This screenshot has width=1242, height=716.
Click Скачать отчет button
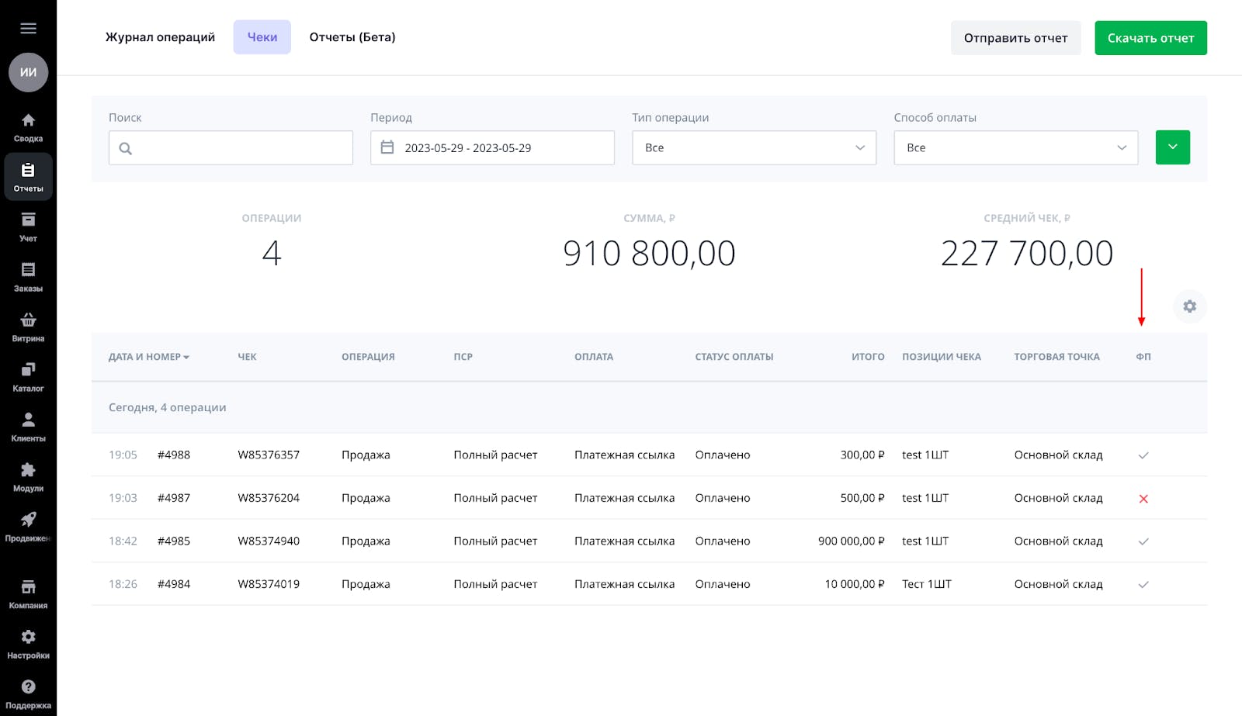pyautogui.click(x=1150, y=38)
